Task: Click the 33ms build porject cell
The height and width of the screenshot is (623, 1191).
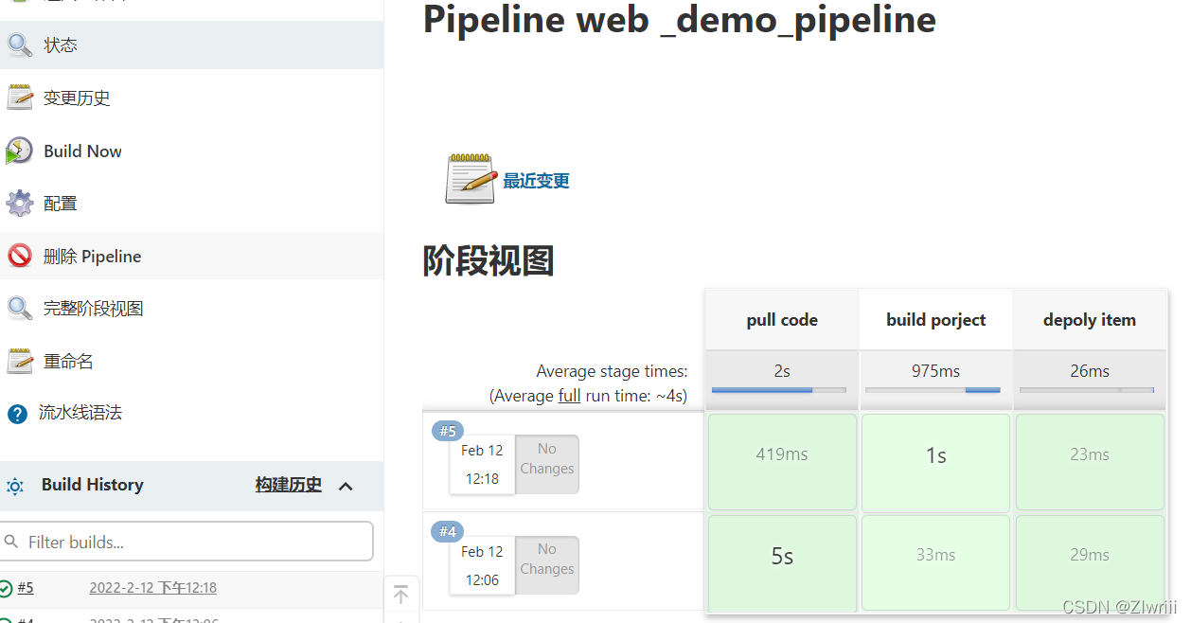Action: (x=936, y=563)
